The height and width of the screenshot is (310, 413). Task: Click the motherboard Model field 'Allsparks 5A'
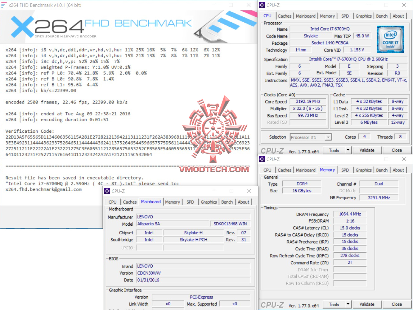(x=173, y=224)
